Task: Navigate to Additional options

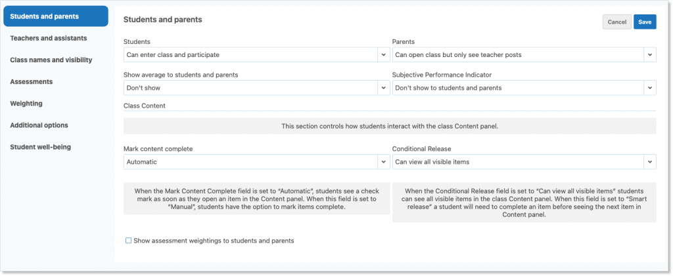Action: pos(39,125)
